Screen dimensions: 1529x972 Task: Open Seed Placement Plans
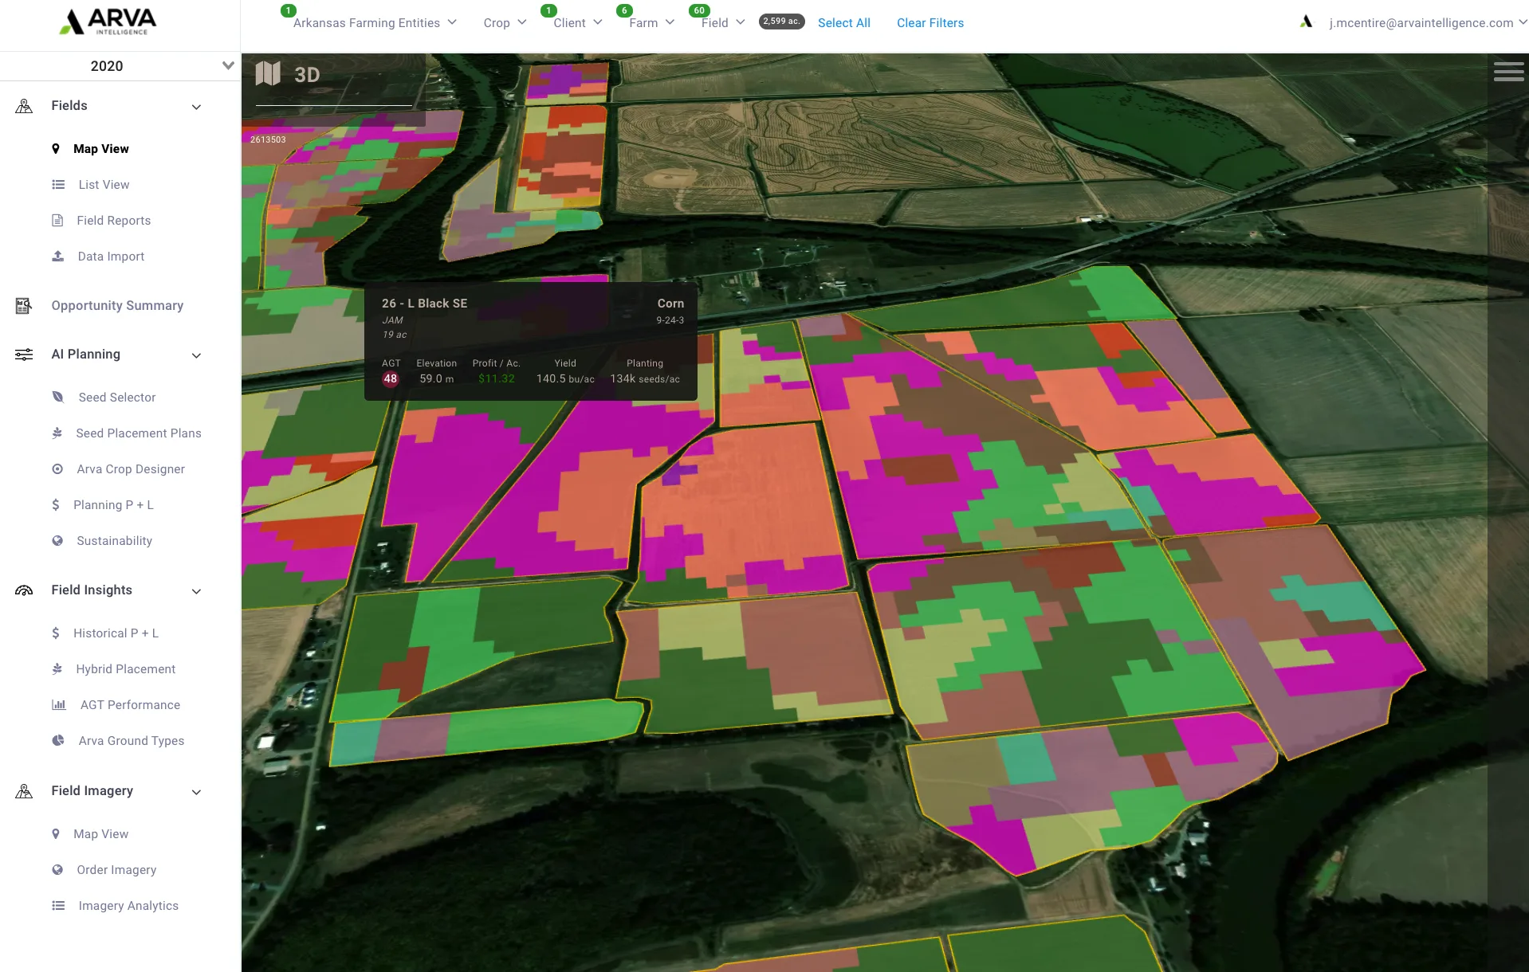tap(139, 433)
